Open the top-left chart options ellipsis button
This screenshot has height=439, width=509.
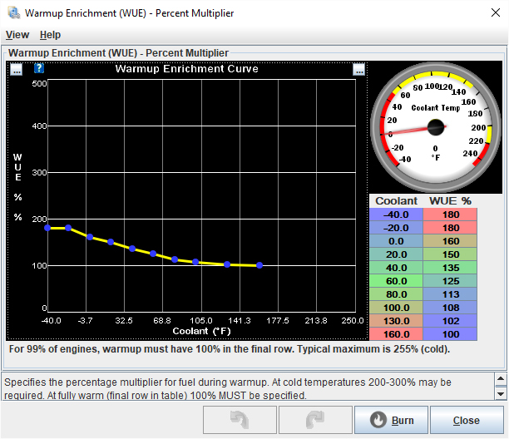[x=17, y=69]
